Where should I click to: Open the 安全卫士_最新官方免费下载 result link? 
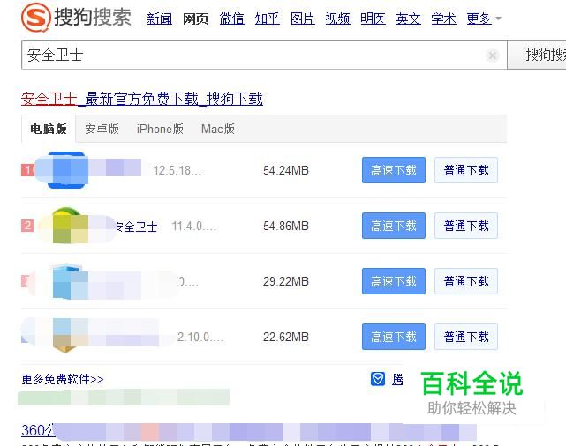[142, 99]
